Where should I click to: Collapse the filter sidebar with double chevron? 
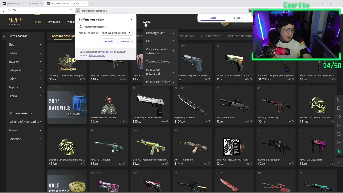click(4, 36)
